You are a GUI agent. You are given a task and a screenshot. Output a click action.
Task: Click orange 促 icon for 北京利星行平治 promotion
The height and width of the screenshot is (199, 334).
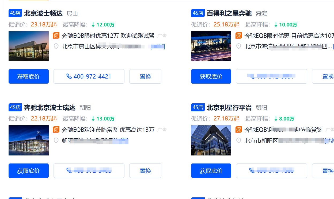[x=238, y=130]
